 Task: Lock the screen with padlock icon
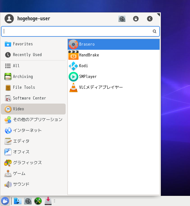pos(136,19)
